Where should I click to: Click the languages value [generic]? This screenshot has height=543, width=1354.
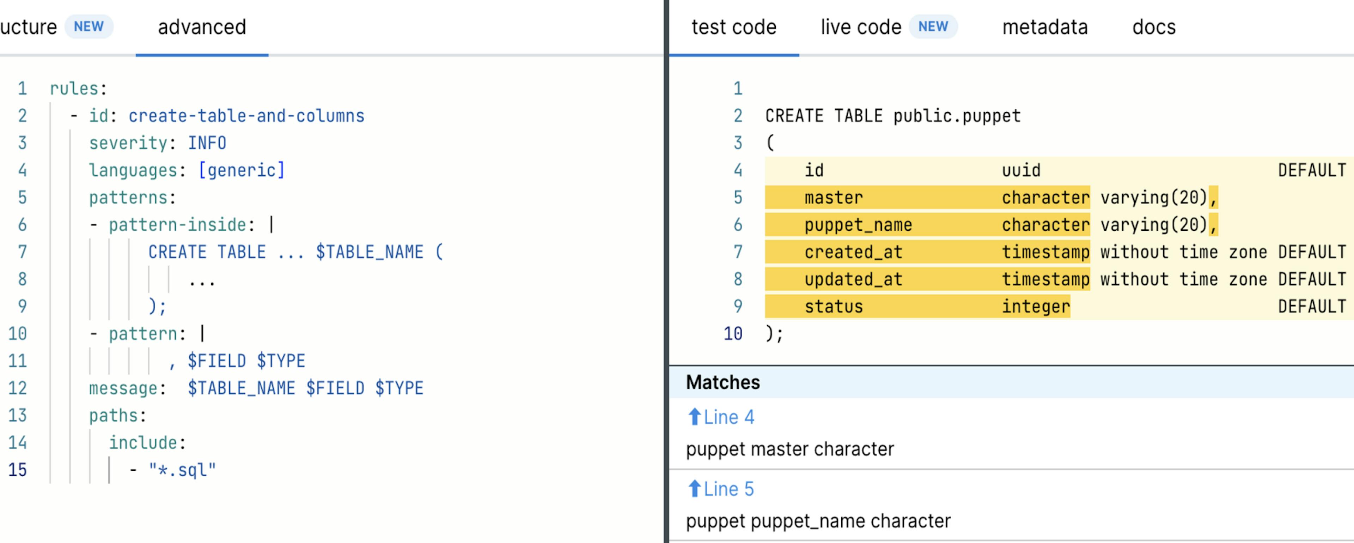[242, 170]
